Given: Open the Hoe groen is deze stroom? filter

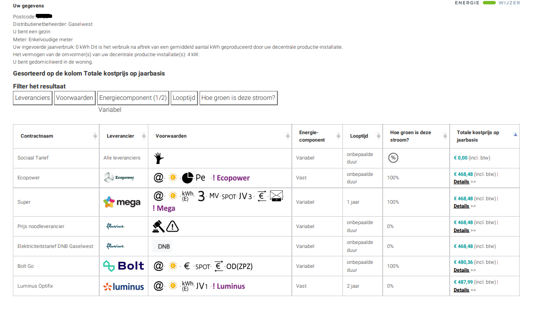Looking at the screenshot, I should click(x=238, y=98).
